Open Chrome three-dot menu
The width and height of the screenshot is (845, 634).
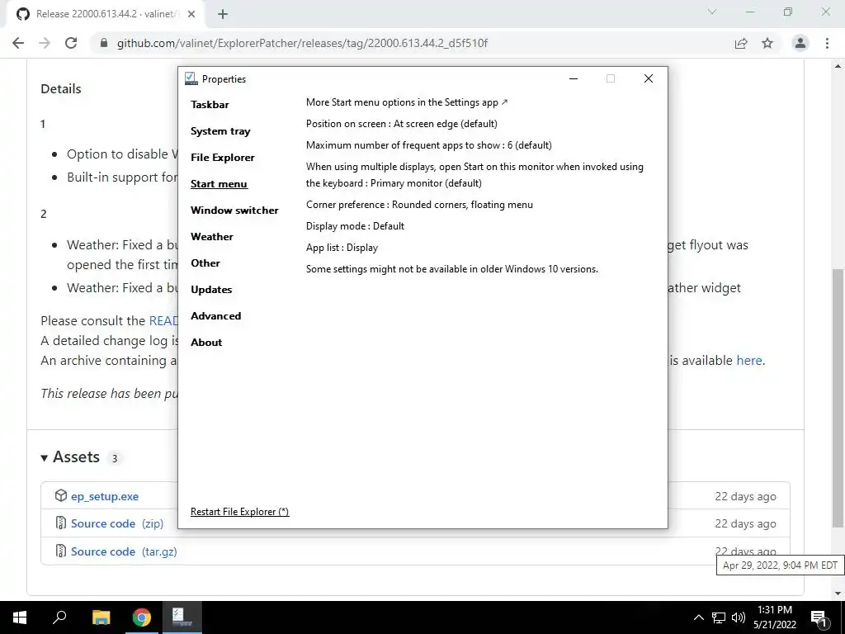(x=827, y=43)
